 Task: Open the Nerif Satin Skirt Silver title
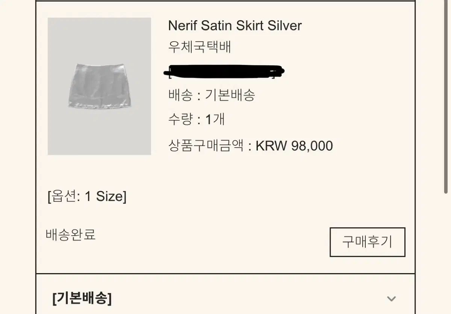(235, 26)
